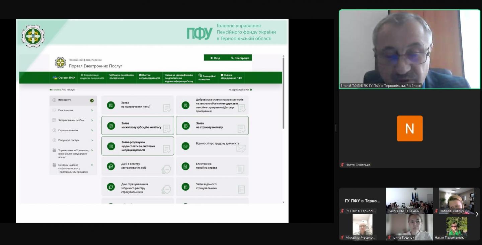Screen dimensions: 482x245
Task: Open Листки непрацездатності menu item
Action: click(149, 76)
